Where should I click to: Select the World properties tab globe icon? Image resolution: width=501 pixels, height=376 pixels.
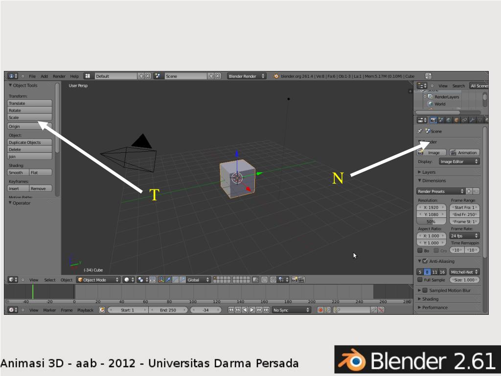tap(449, 120)
